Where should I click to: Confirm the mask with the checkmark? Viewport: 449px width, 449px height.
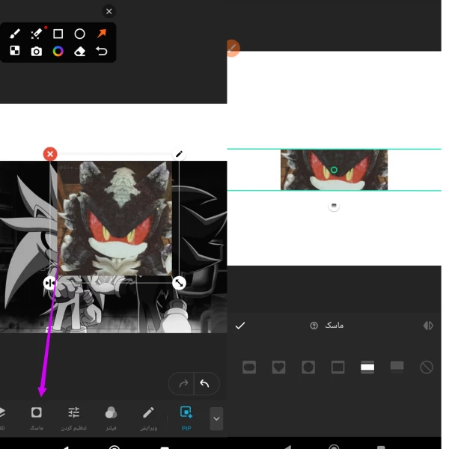240,326
